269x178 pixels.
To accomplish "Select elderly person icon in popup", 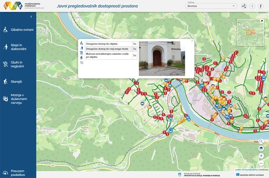I will coord(82,58).
